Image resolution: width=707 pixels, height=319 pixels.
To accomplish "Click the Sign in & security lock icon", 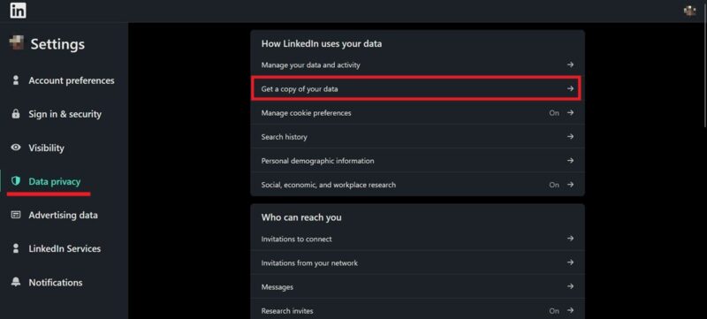I will coord(16,114).
